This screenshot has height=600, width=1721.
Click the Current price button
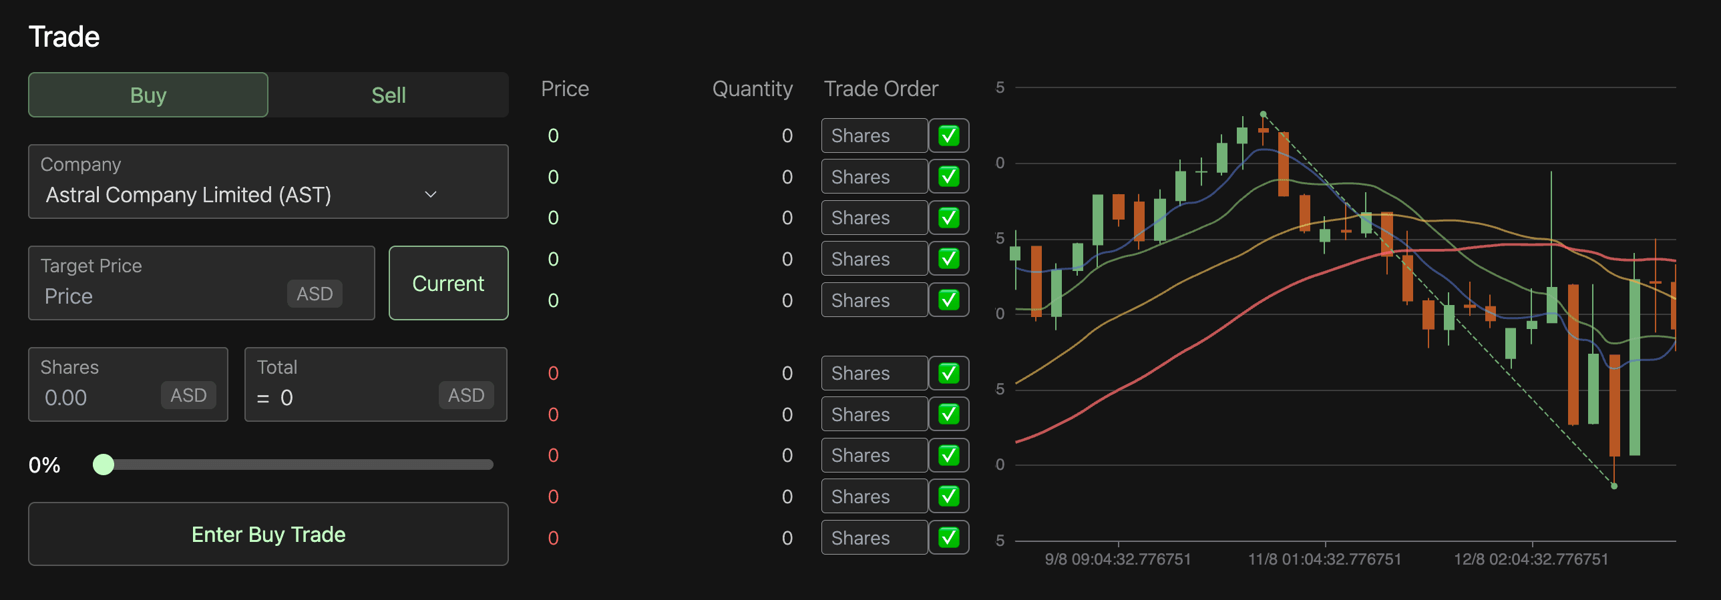tap(448, 283)
